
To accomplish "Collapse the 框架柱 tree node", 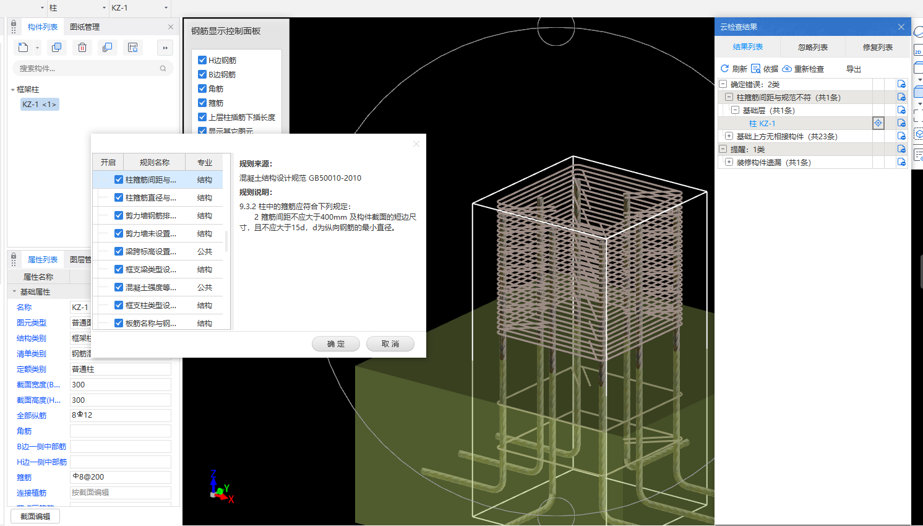I will (13, 90).
